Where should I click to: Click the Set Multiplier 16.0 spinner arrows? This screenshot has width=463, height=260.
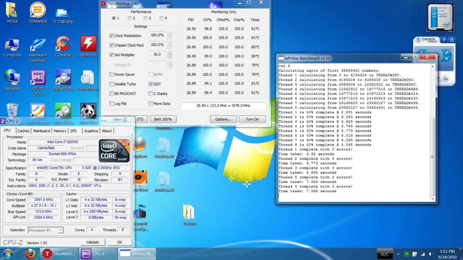tap(170, 55)
